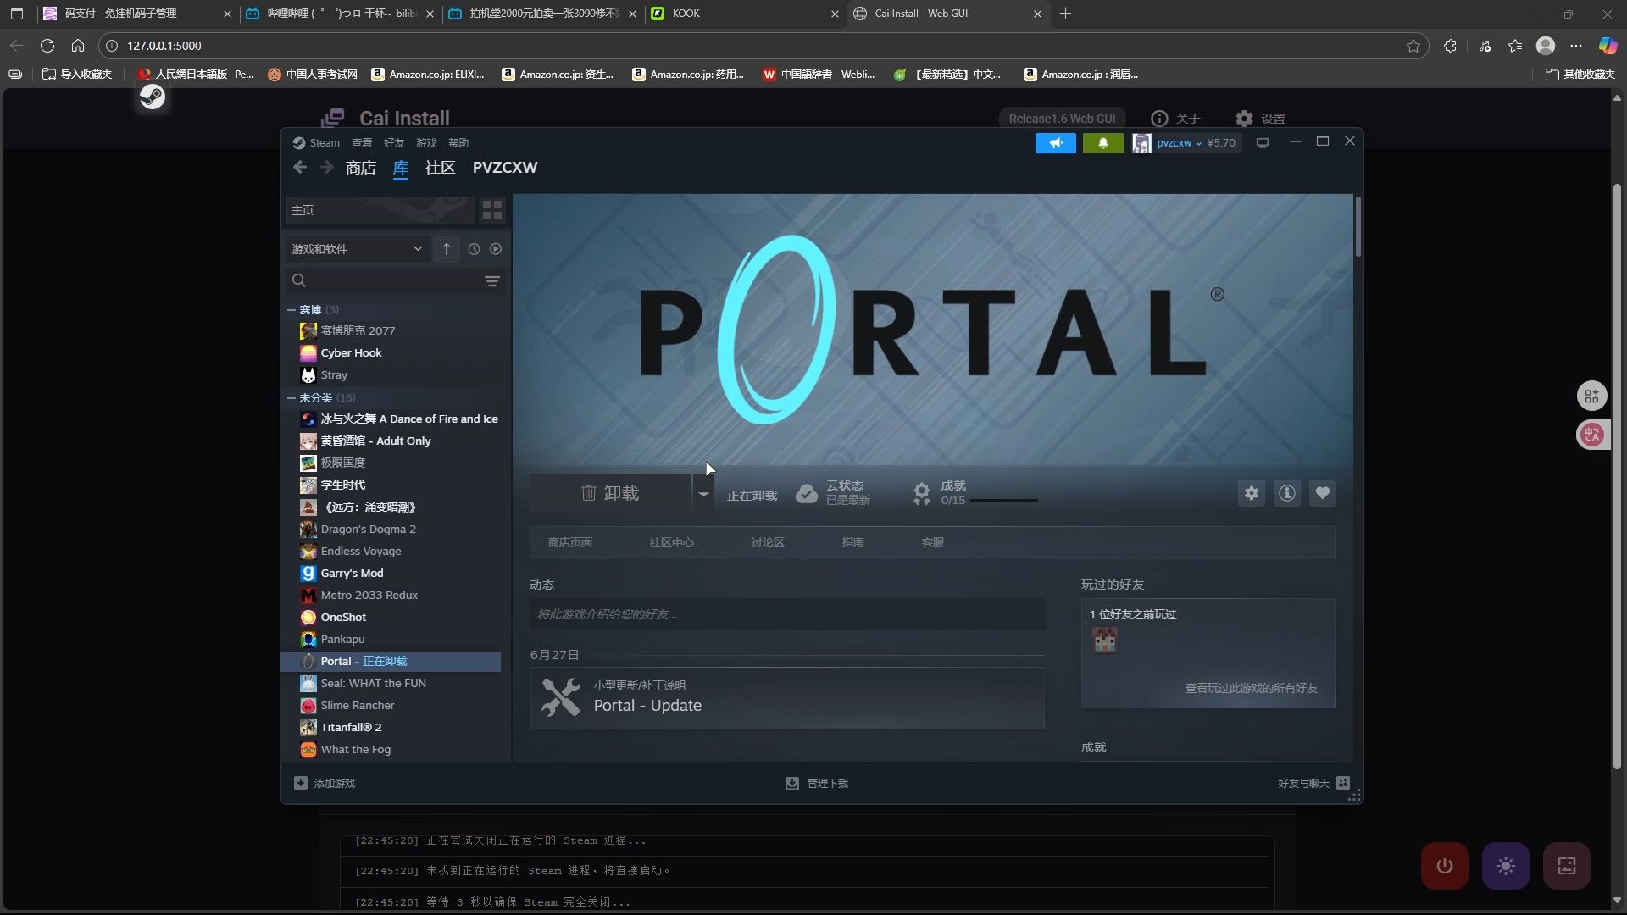
Task: Open Friends & Chat in Steam
Action: pos(1313,783)
